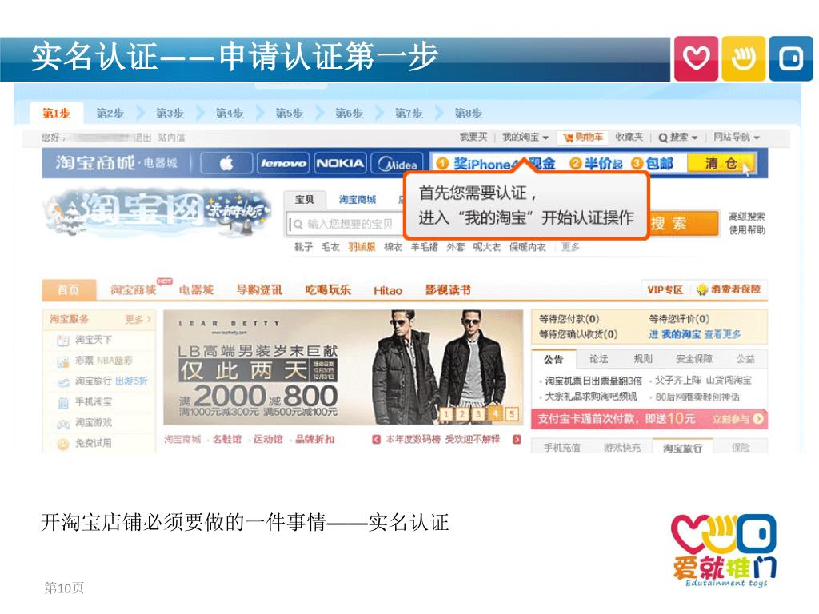Click the search box 输入您想要的宝贝

[345, 225]
